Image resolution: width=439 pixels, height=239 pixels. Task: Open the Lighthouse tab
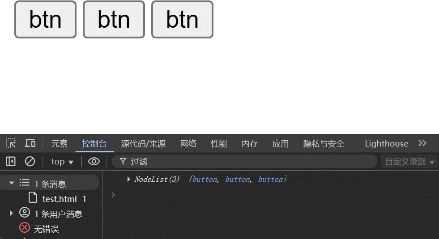[x=386, y=143]
